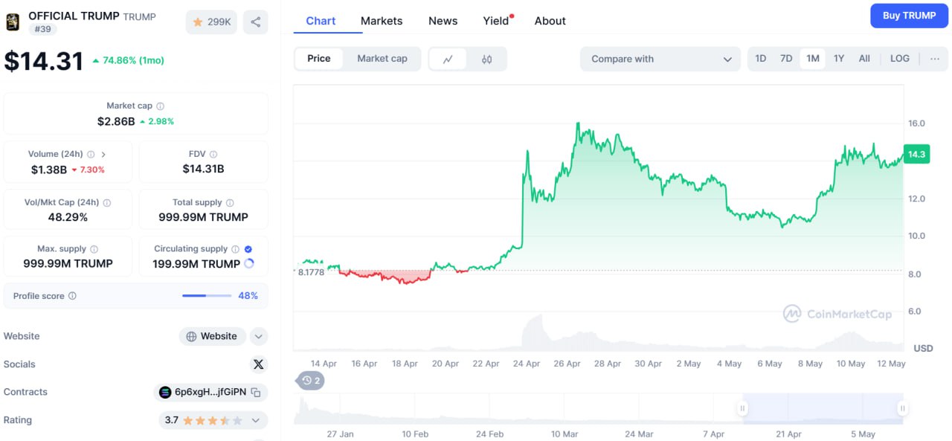Click the Volume (24h) info icon
952x441 pixels.
pyautogui.click(x=91, y=155)
